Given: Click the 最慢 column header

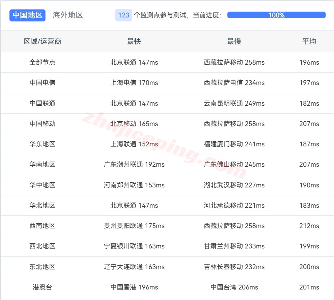Looking at the screenshot, I should [234, 41].
